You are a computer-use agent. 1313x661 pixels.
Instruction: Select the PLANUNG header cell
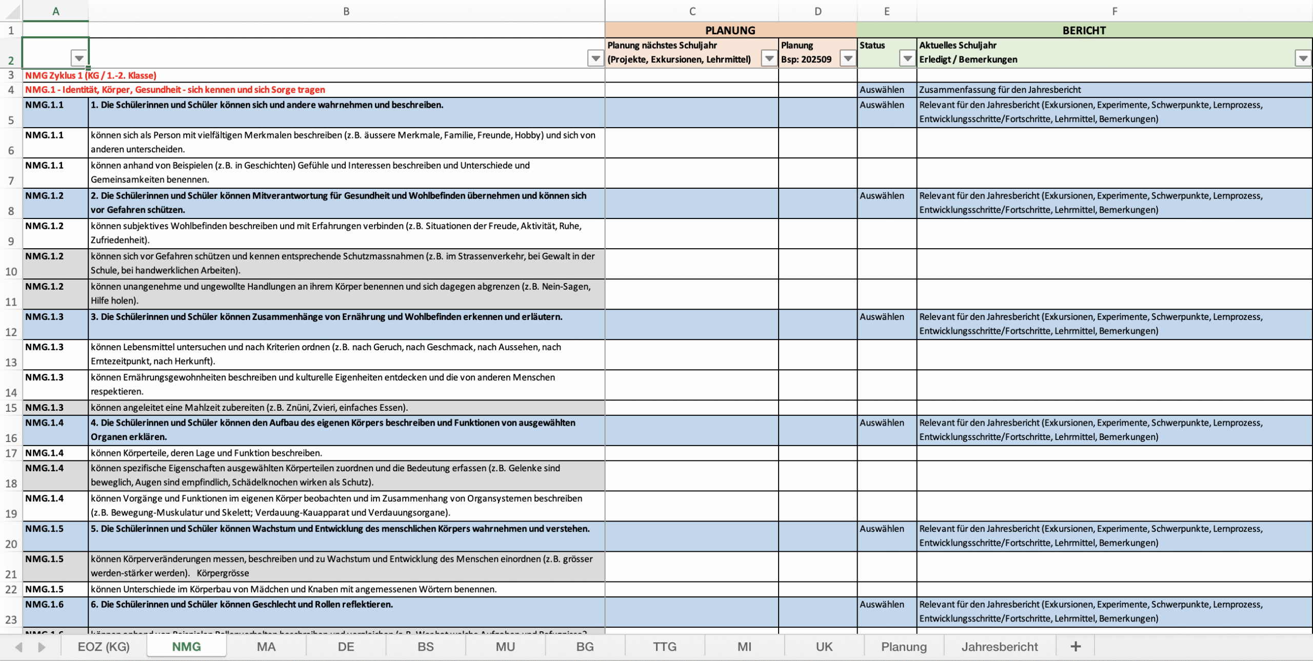coord(730,30)
